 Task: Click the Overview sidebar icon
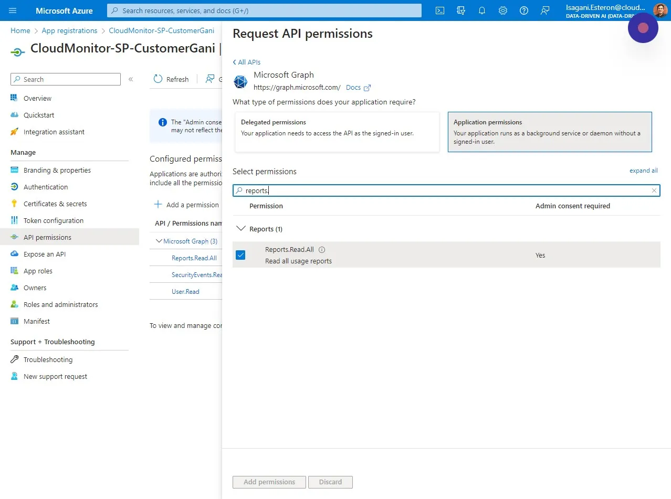click(x=14, y=98)
